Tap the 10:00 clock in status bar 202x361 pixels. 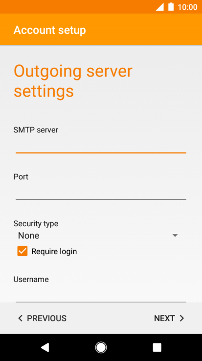click(x=187, y=7)
